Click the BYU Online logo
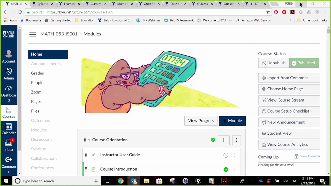 pos(9,34)
